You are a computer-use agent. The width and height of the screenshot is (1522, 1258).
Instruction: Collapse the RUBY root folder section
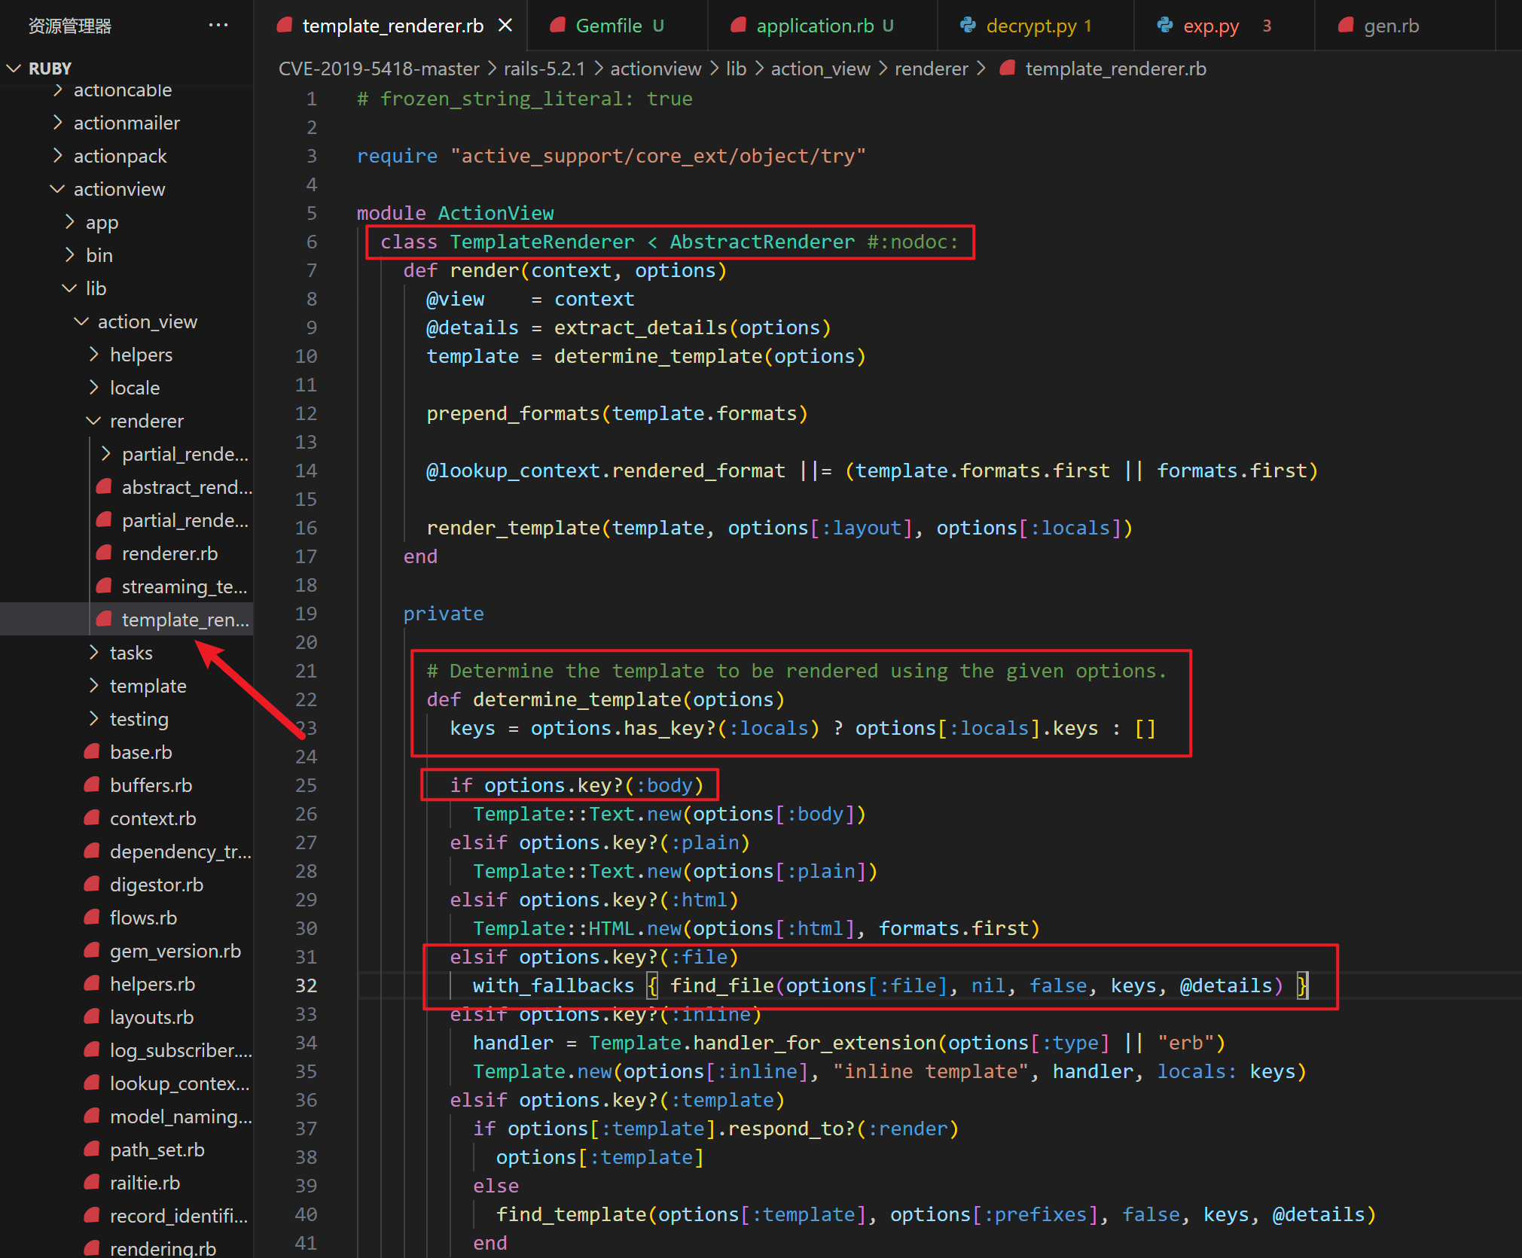point(14,69)
